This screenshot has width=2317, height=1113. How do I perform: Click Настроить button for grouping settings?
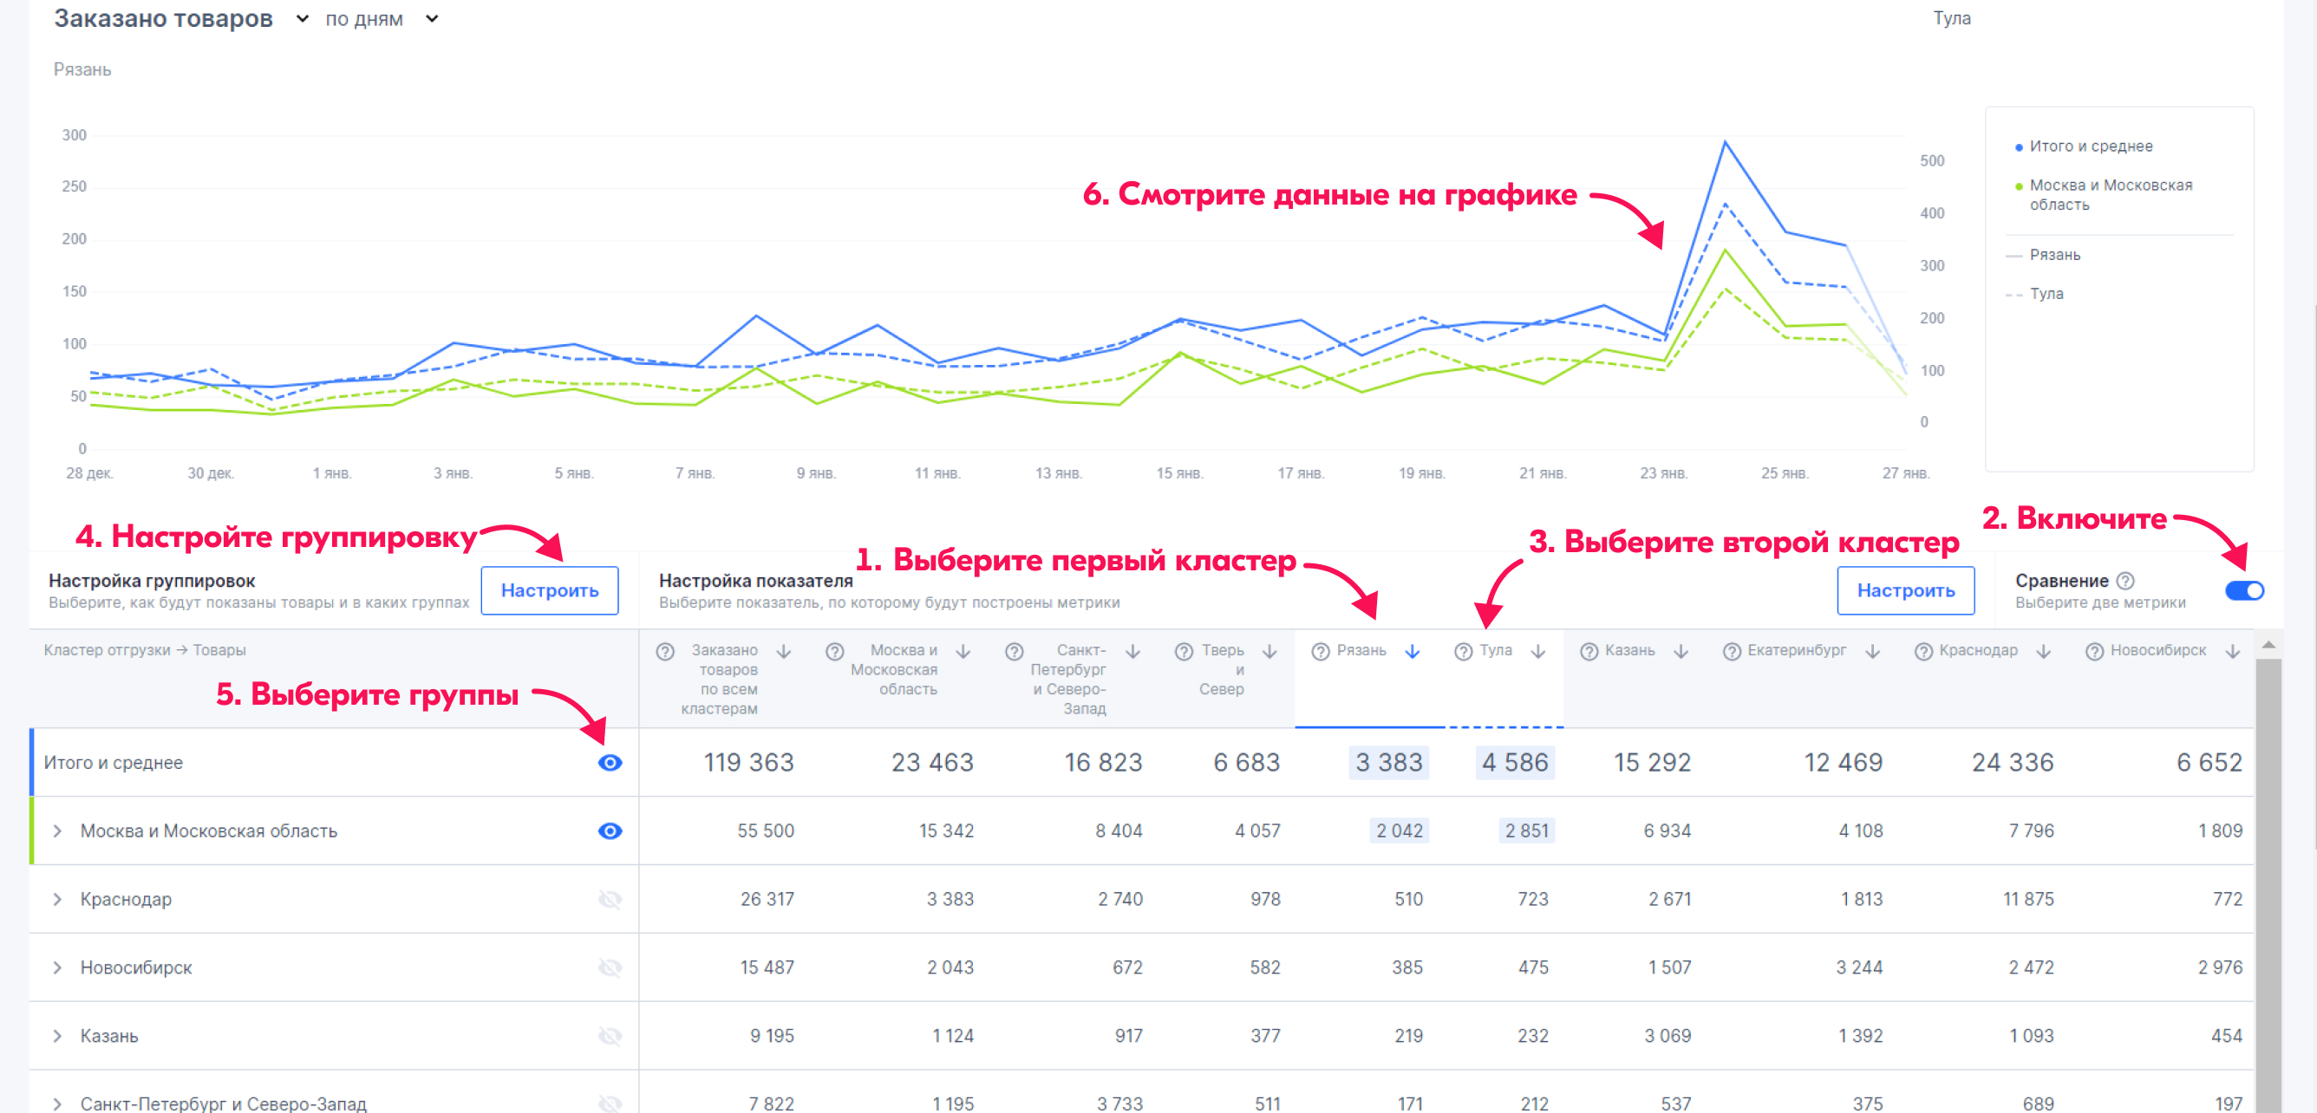549,590
